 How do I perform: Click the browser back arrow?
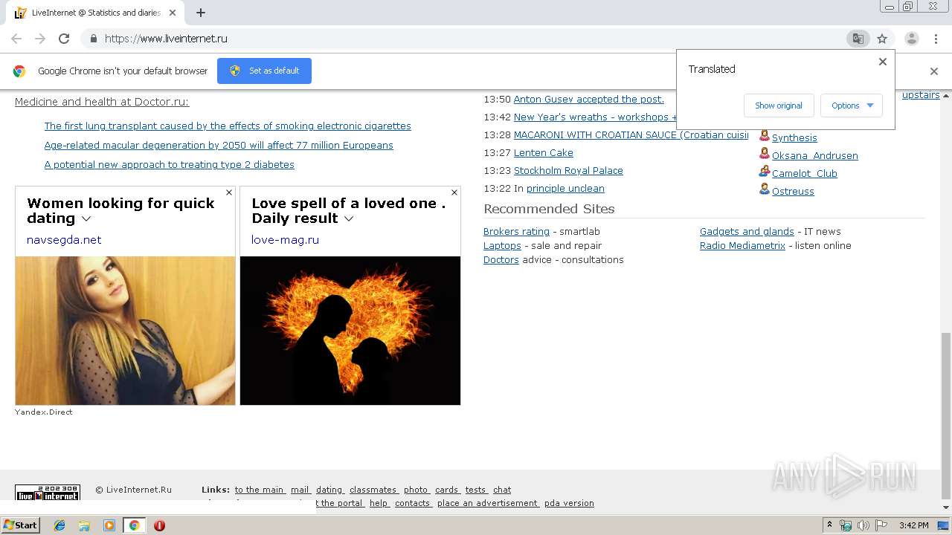(x=16, y=39)
